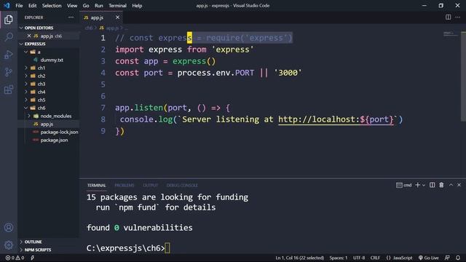Open package.json file
Screen dimensions: 466x262
54,140
